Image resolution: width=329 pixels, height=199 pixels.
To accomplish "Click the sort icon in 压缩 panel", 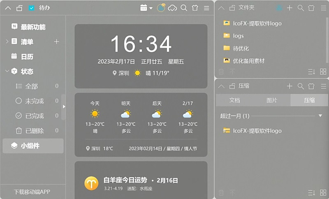I will (x=311, y=192).
